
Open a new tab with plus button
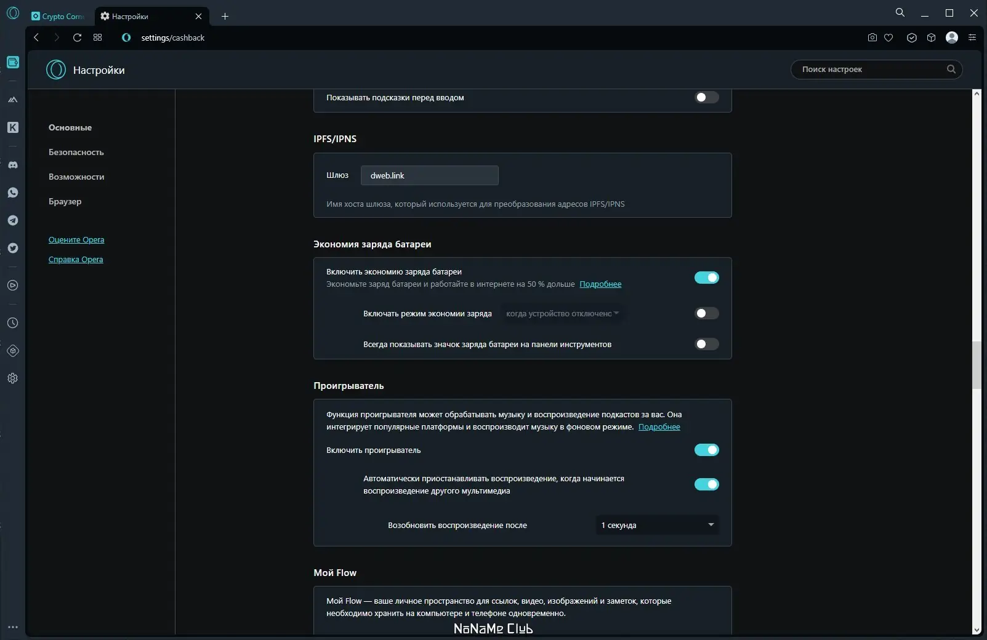[x=225, y=17]
